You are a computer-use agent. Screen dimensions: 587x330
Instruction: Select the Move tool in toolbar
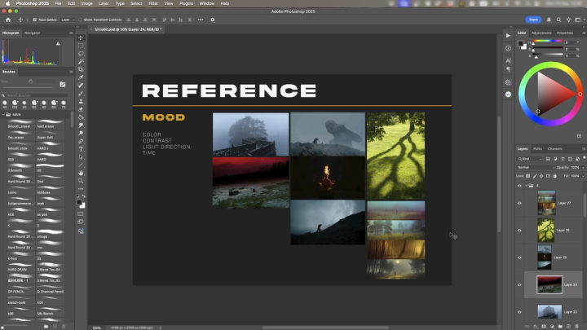(x=81, y=38)
